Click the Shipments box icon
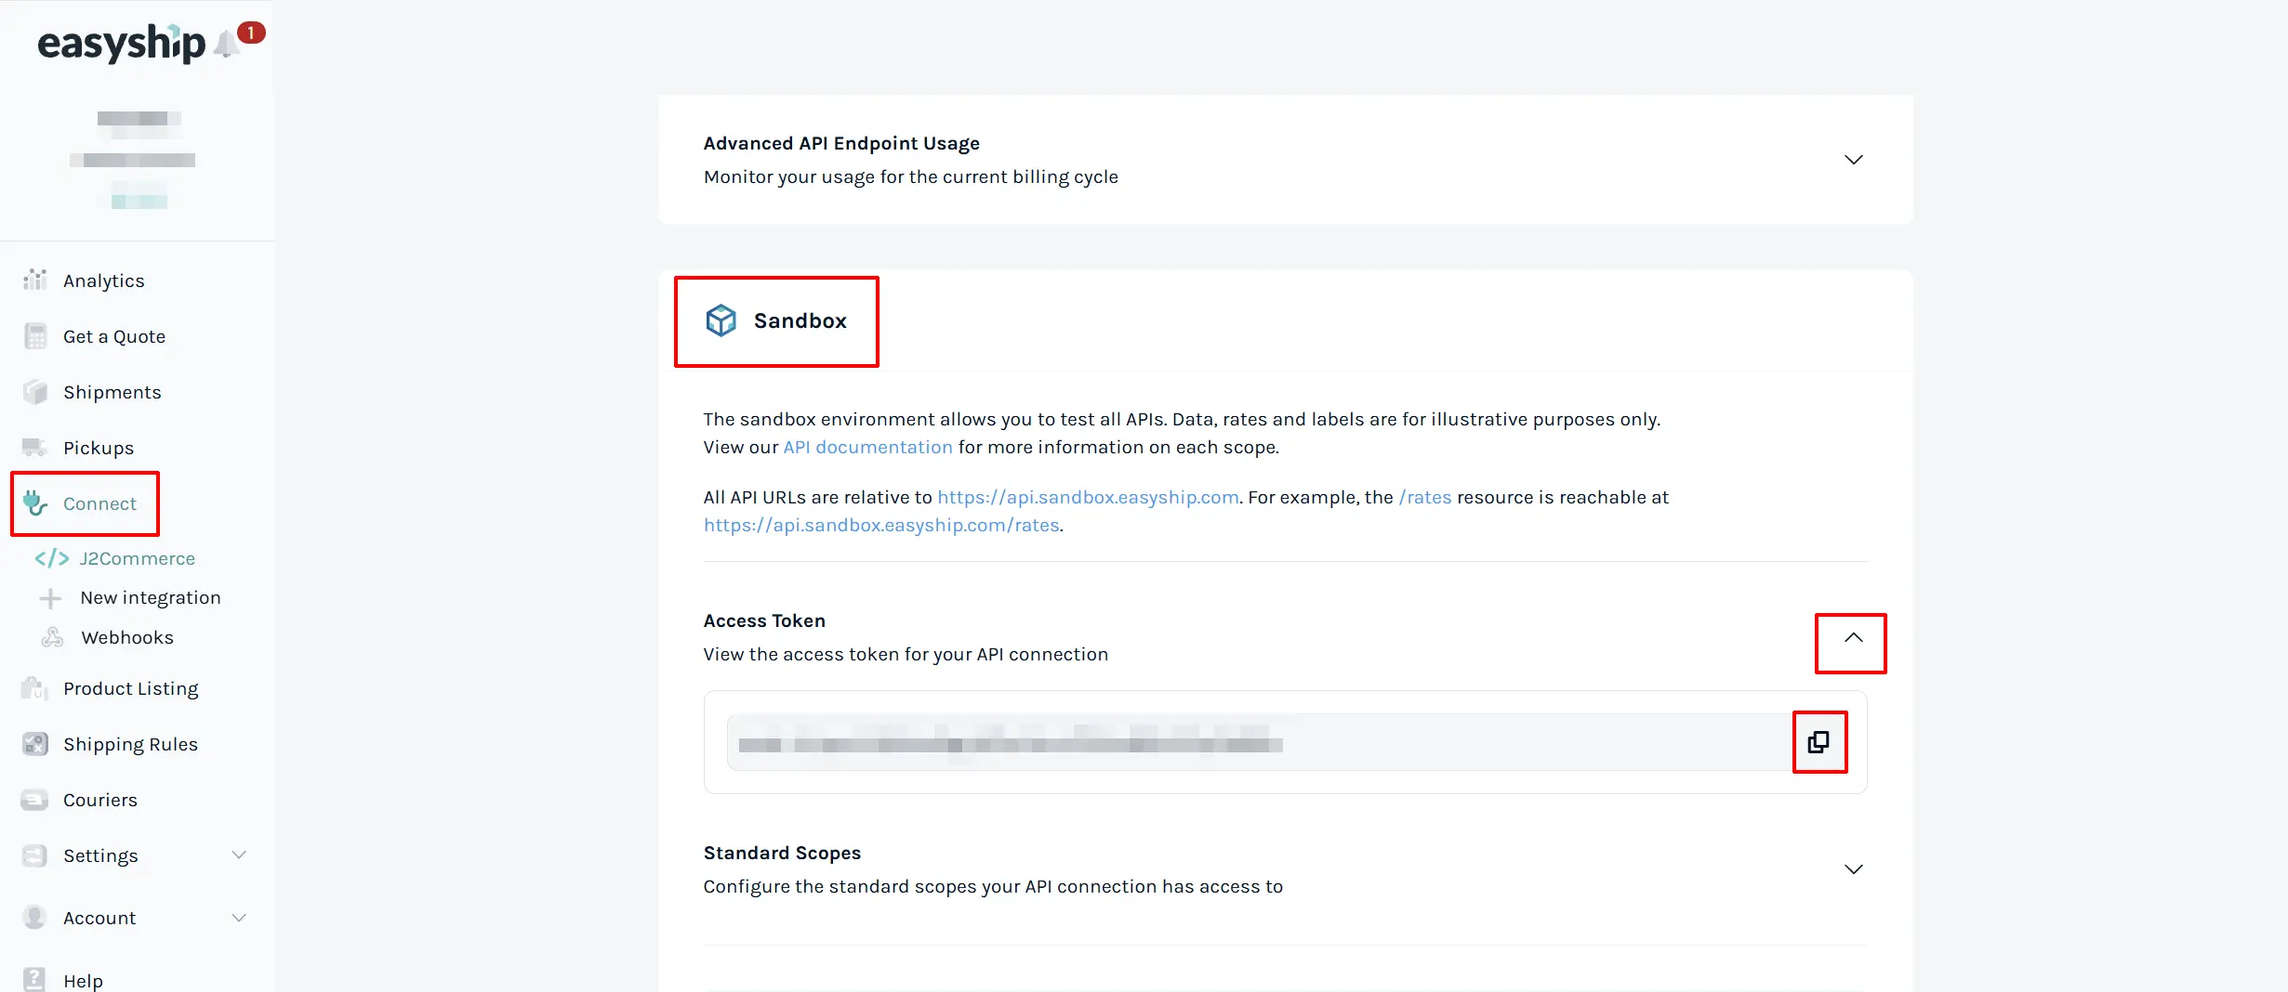The height and width of the screenshot is (992, 2288). tap(35, 392)
